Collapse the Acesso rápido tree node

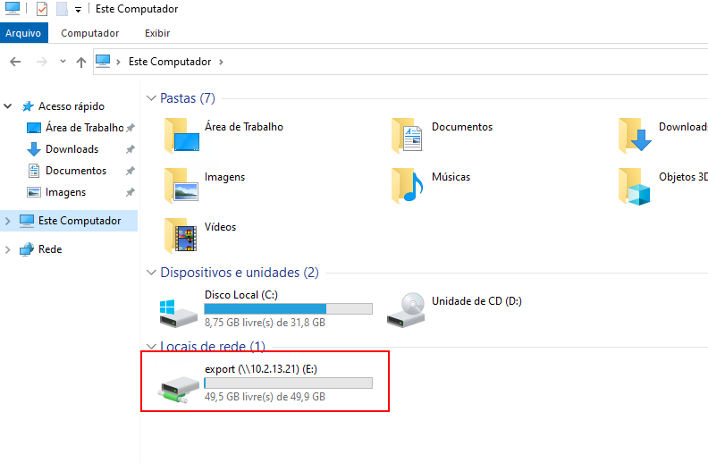(x=8, y=106)
